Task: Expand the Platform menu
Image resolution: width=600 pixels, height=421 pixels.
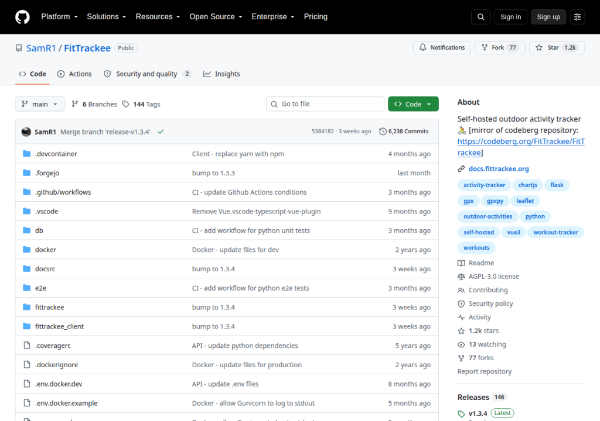Action: [59, 17]
